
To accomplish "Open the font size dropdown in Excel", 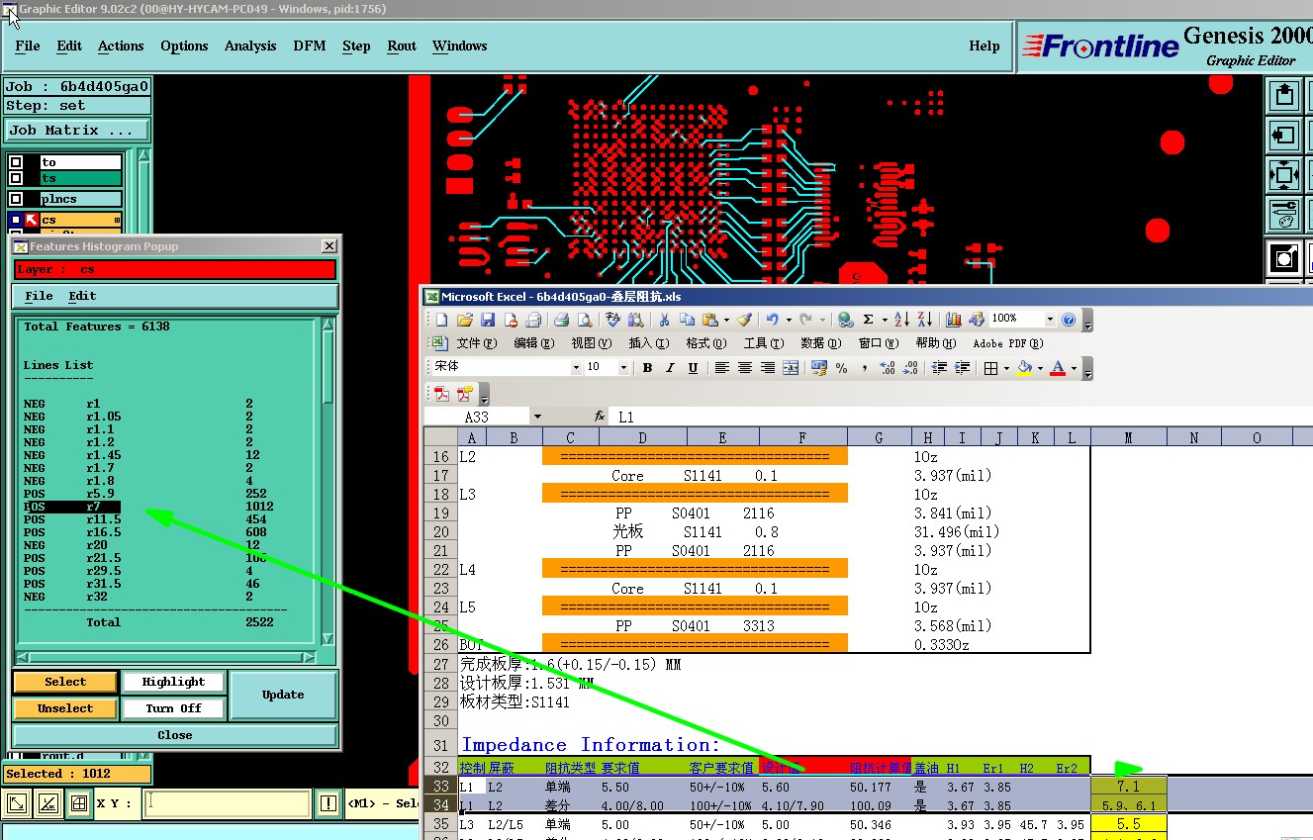I will point(623,367).
